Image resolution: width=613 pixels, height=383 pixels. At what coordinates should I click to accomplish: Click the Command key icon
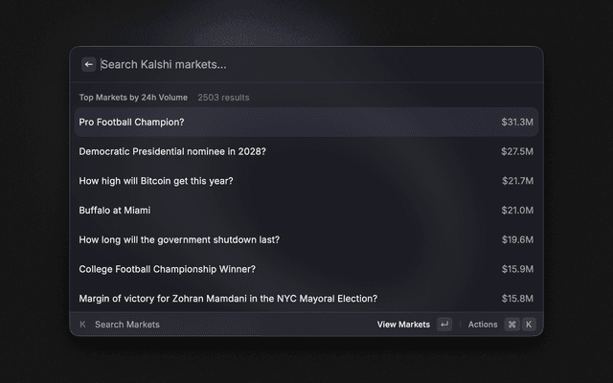[x=511, y=325]
